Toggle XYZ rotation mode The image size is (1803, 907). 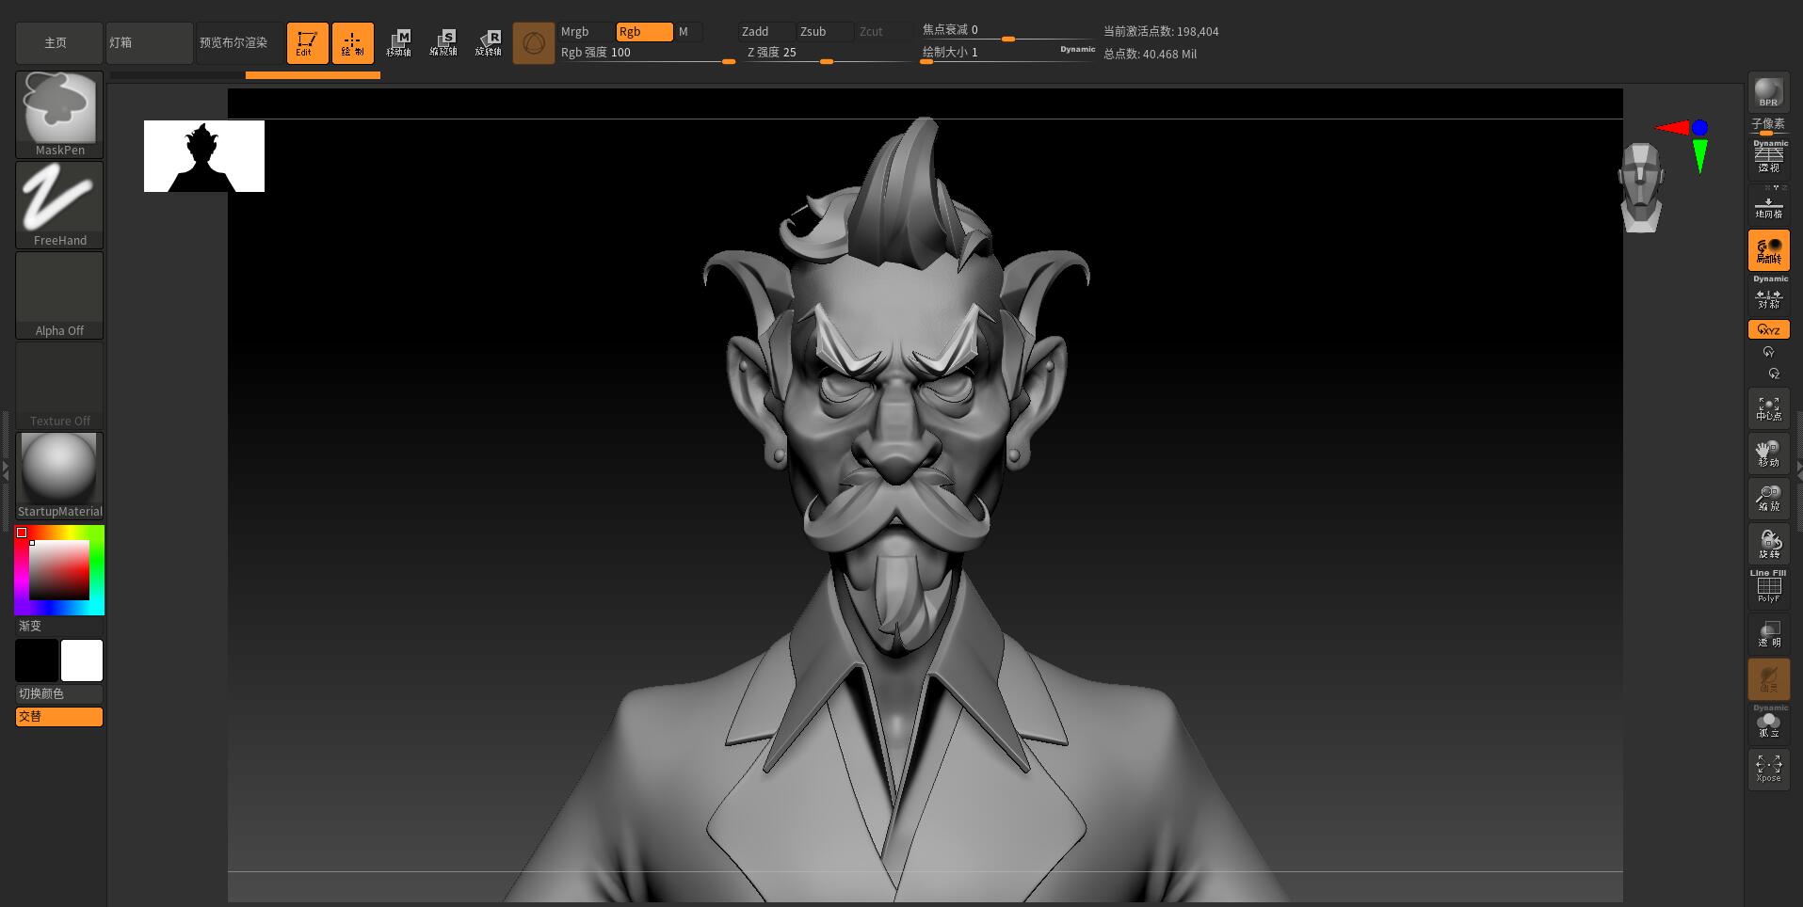coord(1768,329)
